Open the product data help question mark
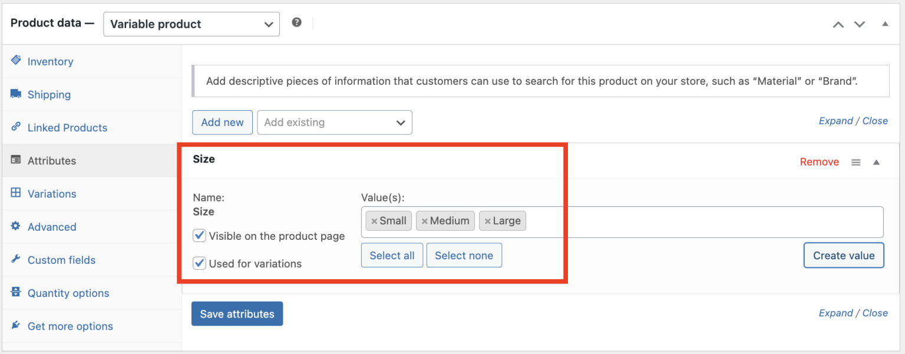Viewport: 905px width, 354px height. click(x=297, y=22)
